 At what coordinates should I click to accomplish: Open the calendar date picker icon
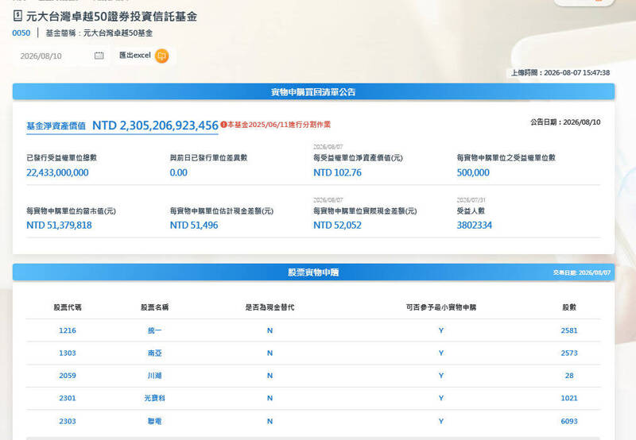tap(99, 56)
